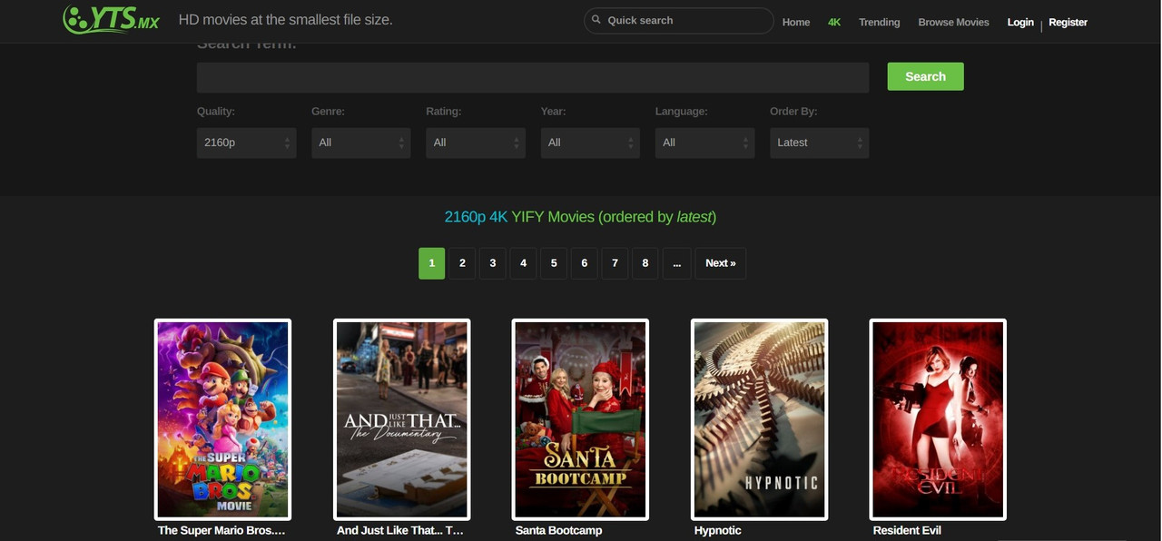Go to Trending page

pyautogui.click(x=880, y=22)
